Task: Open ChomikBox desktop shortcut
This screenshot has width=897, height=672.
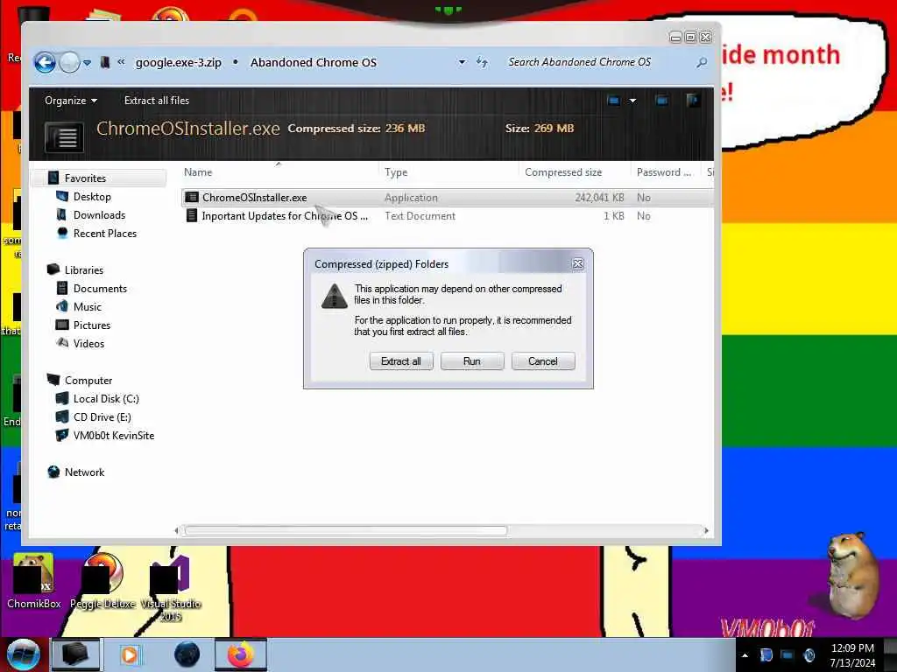Action: coord(34,581)
